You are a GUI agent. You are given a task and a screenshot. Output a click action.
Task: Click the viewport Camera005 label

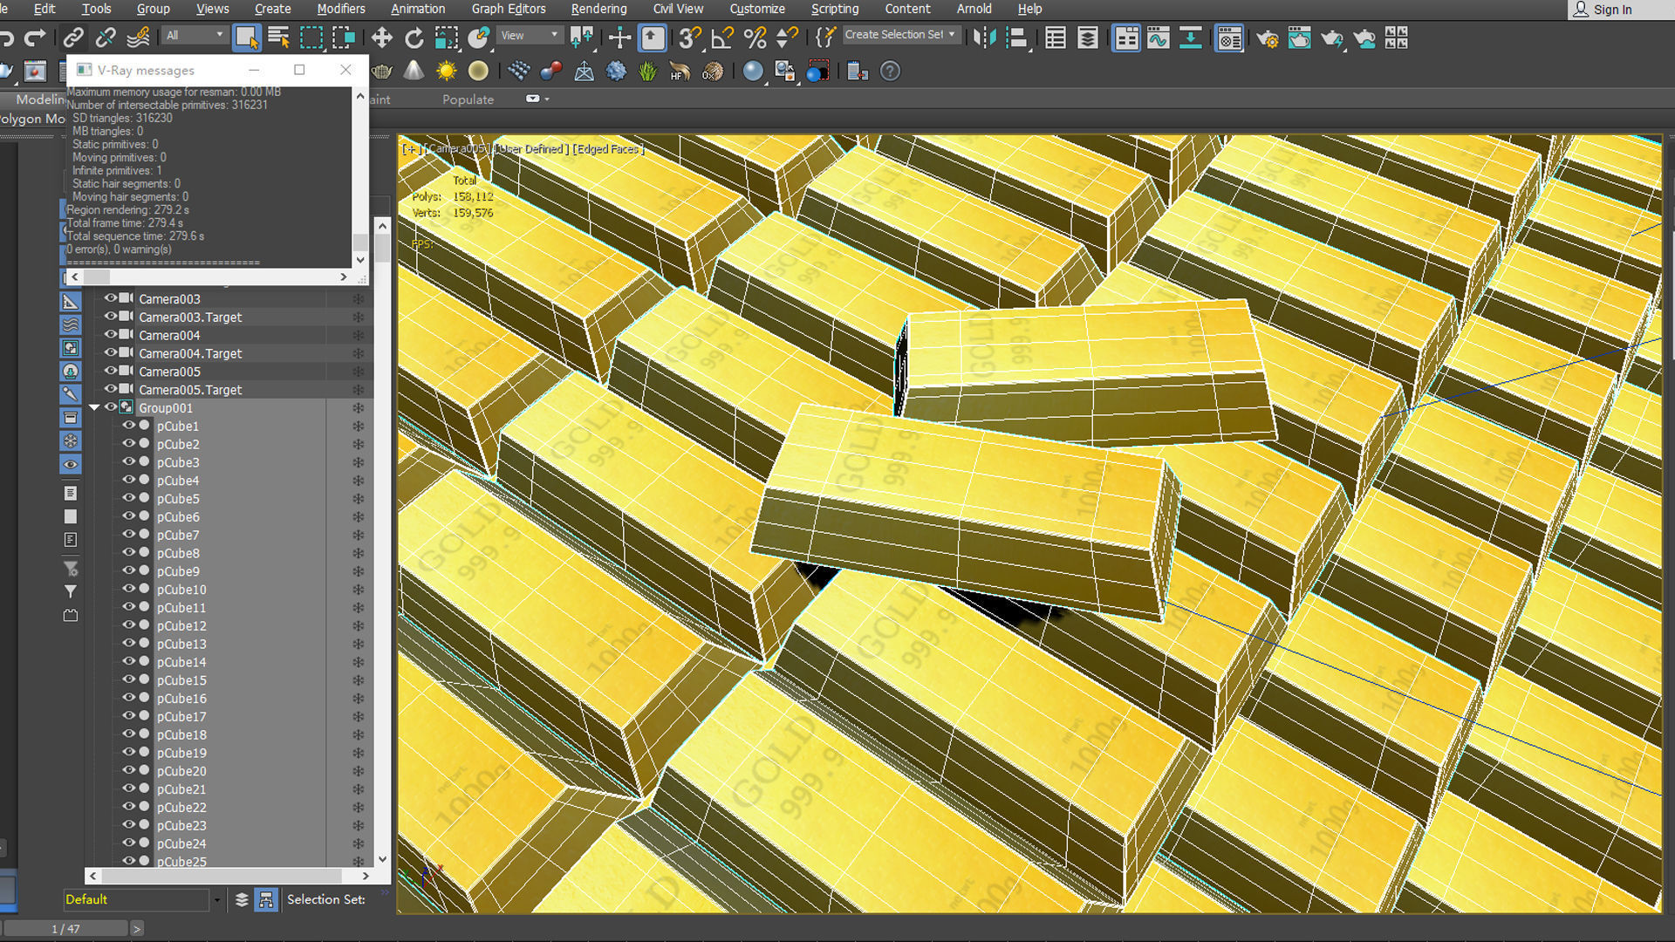pos(455,149)
